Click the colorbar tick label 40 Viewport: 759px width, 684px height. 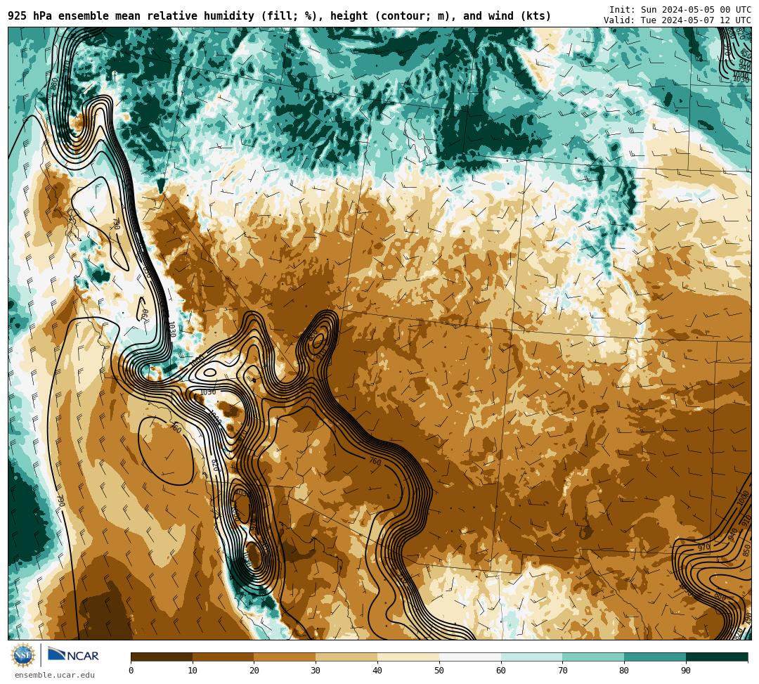point(377,671)
